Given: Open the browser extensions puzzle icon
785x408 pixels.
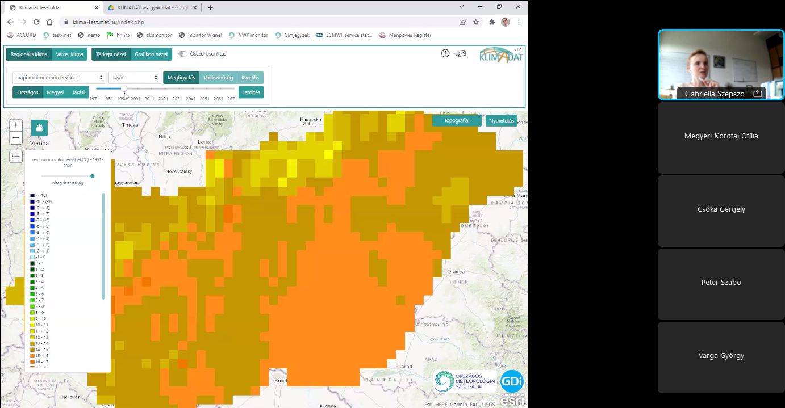Looking at the screenshot, I should [x=492, y=22].
